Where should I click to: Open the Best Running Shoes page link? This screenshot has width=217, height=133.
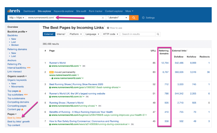[76, 84]
